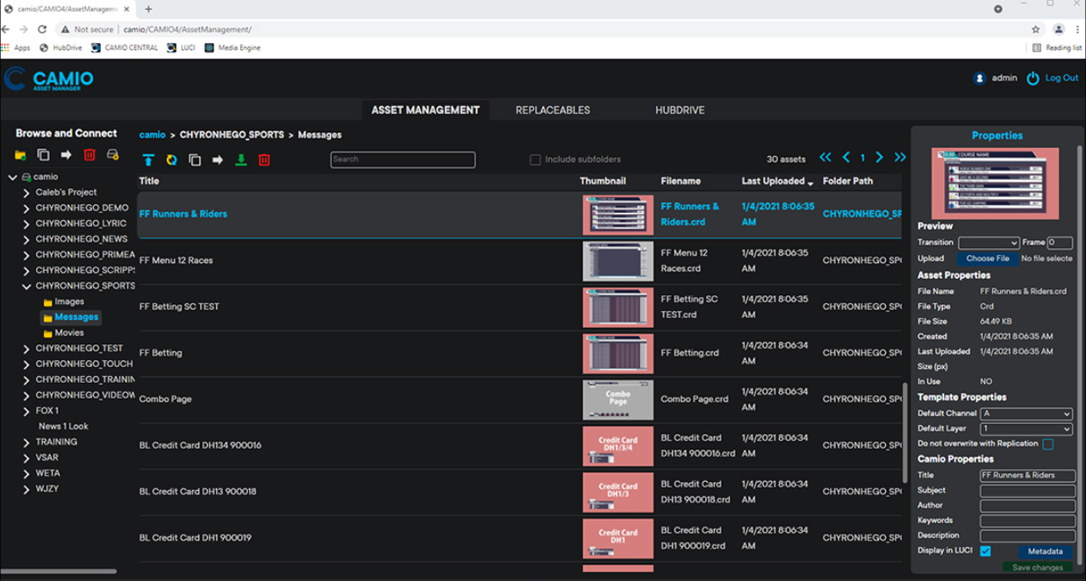Image resolution: width=1086 pixels, height=581 pixels.
Task: Click the new folder icon in Browse panel
Action: [x=19, y=154]
